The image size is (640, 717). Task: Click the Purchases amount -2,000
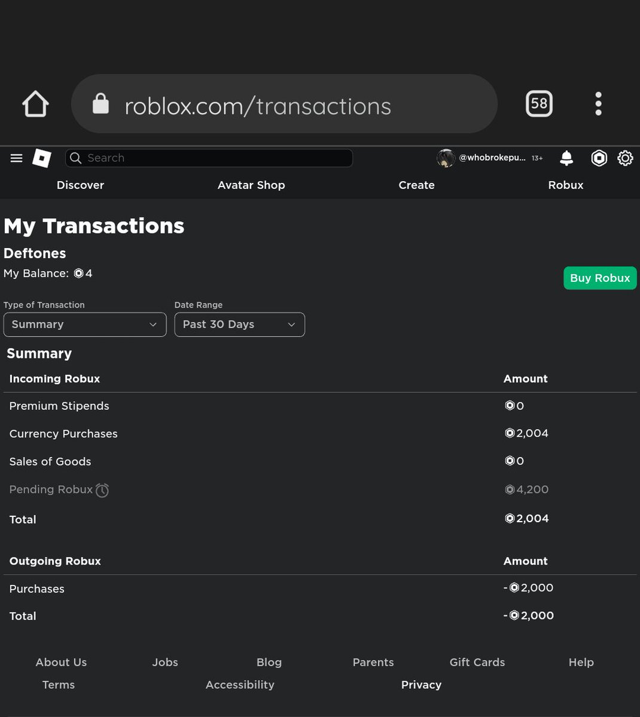point(529,588)
